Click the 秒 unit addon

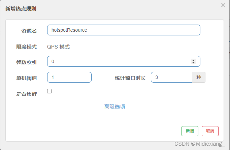pyautogui.click(x=199, y=77)
